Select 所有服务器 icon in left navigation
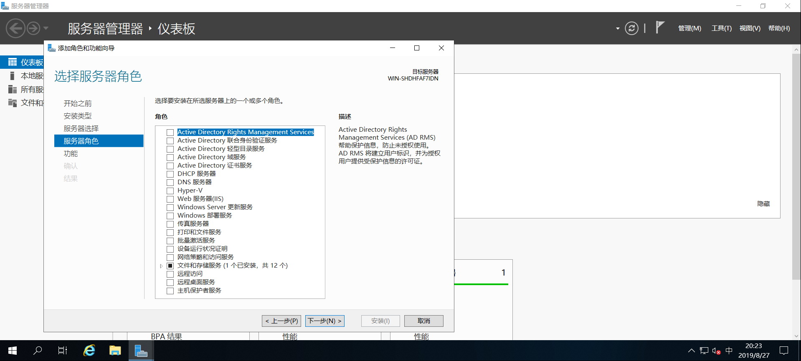 tap(13, 89)
